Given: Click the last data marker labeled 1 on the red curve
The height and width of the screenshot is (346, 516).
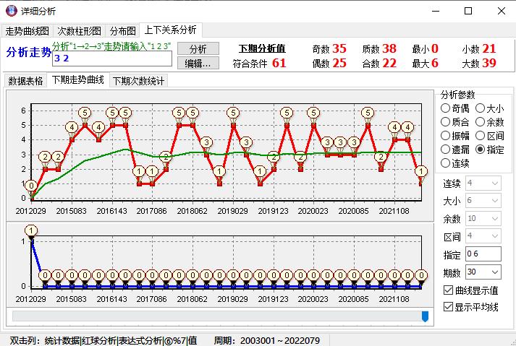Looking at the screenshot, I should click(421, 171).
